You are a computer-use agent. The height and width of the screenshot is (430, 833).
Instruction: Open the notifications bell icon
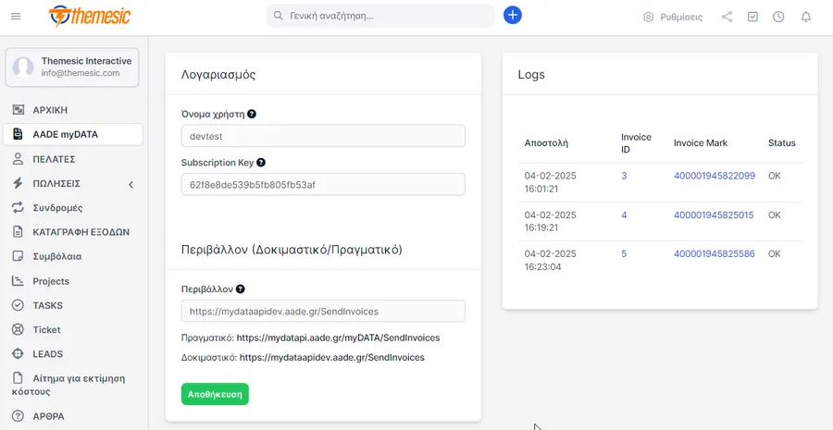806,17
